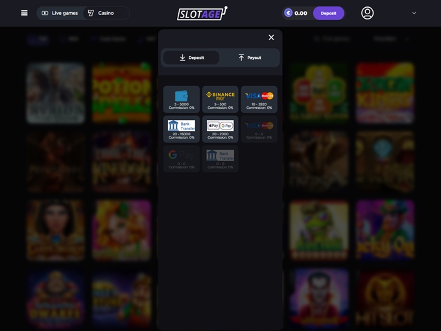Select Apple Pay / Google Pay option
The width and height of the screenshot is (441, 331).
pyautogui.click(x=220, y=129)
